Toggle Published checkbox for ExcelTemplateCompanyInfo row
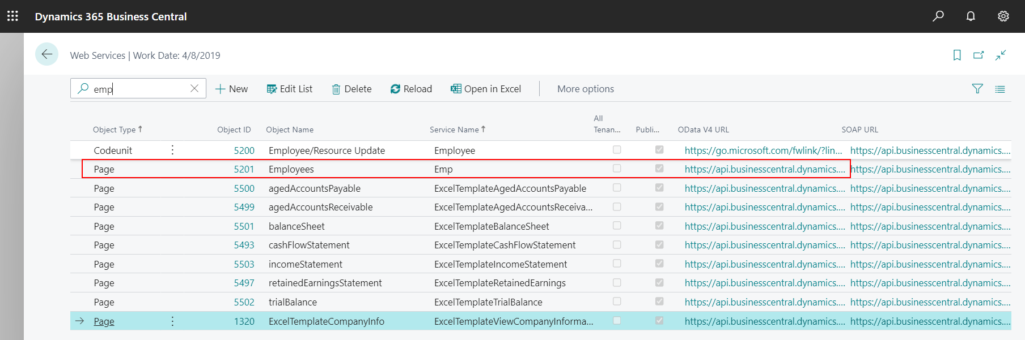Viewport: 1025px width, 340px height. coord(659,320)
